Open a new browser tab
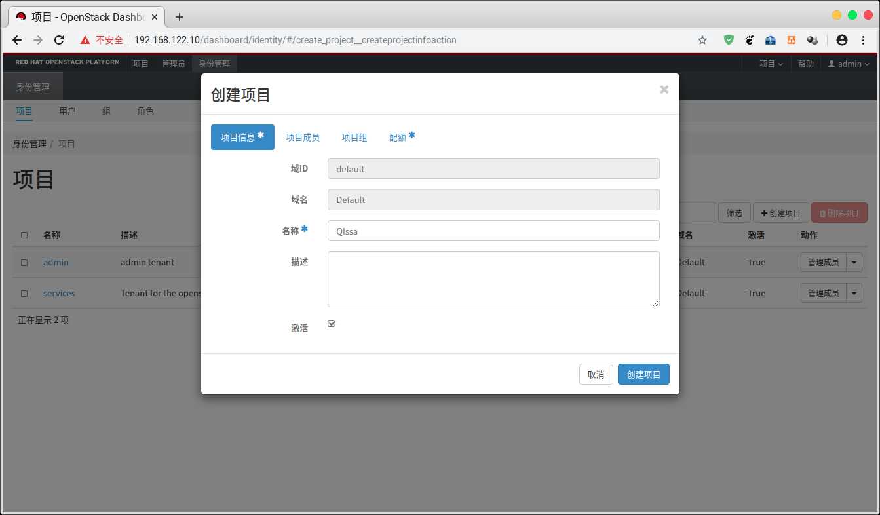Viewport: 880px width, 515px height. pos(180,17)
